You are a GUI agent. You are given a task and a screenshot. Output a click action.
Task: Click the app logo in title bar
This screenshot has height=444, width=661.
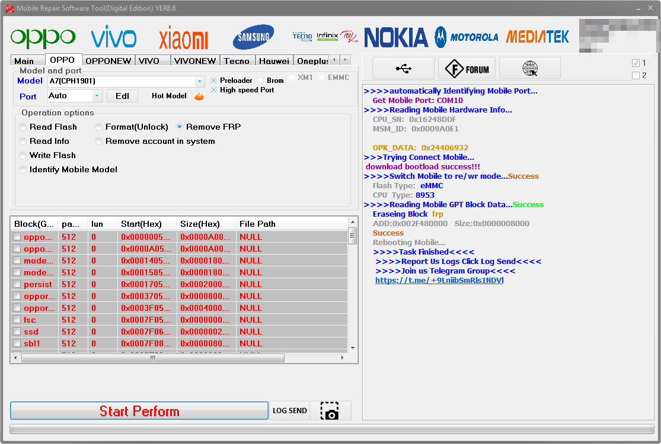(9, 8)
